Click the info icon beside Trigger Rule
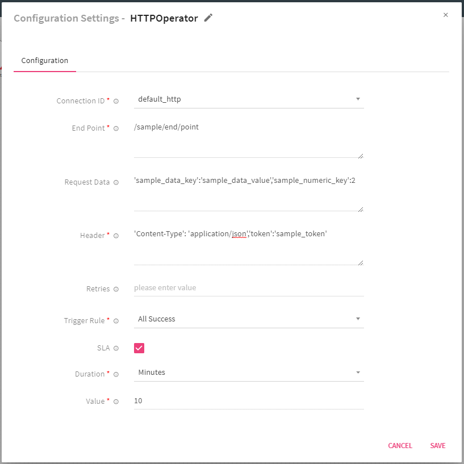Image resolution: width=464 pixels, height=464 pixels. click(116, 320)
